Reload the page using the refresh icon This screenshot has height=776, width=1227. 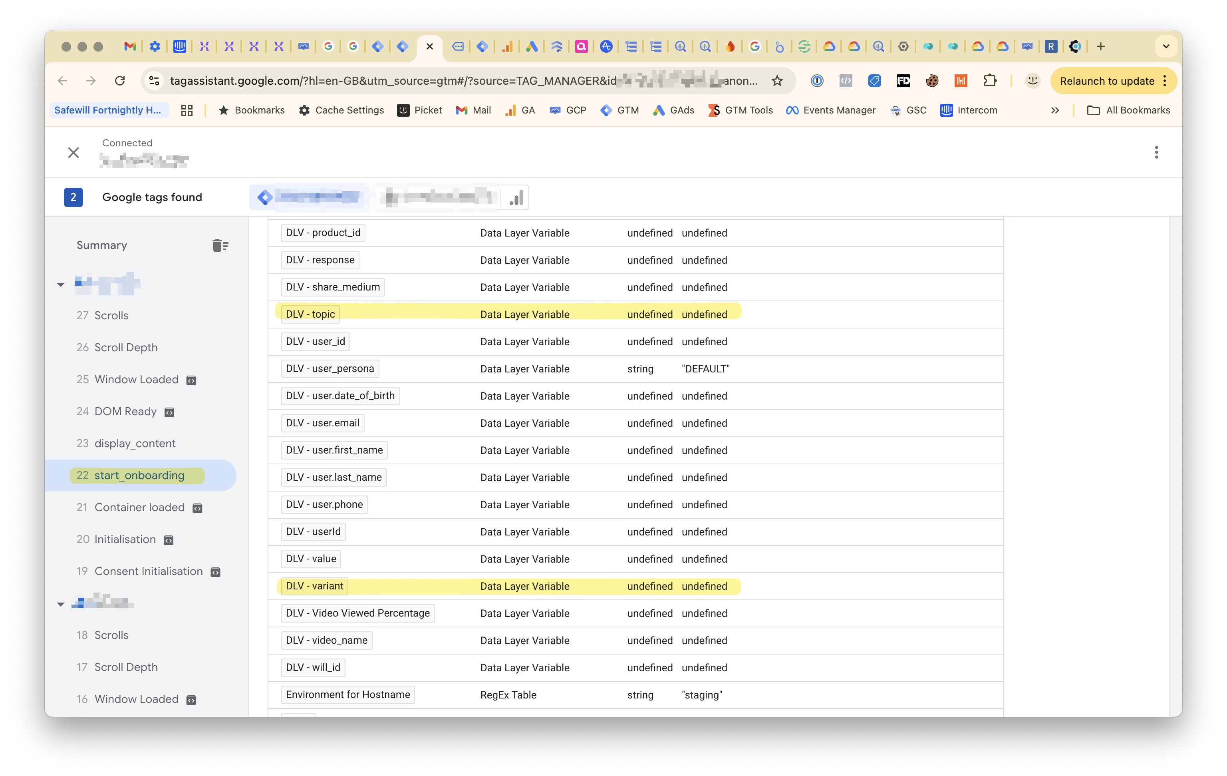point(120,81)
